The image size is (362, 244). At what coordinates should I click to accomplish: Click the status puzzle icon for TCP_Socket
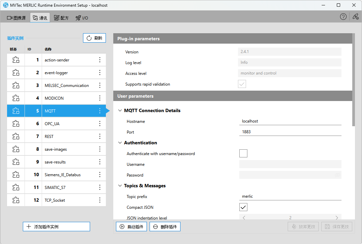[x=16, y=200]
